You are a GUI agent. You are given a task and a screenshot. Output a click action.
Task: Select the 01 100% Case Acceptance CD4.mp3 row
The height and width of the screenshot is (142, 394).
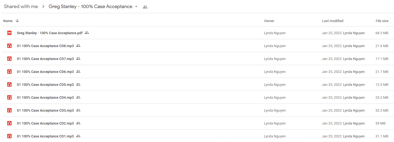coord(198,97)
